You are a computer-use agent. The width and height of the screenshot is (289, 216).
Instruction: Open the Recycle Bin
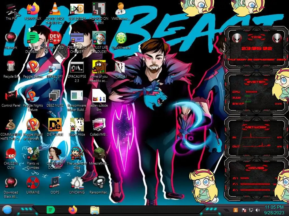tap(11, 69)
